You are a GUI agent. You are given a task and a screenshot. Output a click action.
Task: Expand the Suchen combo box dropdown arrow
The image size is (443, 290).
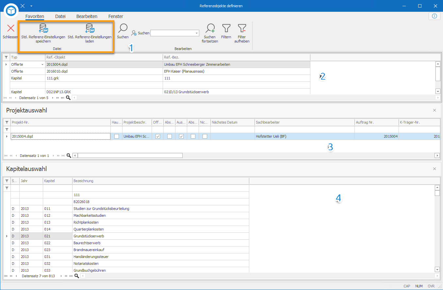(x=197, y=33)
